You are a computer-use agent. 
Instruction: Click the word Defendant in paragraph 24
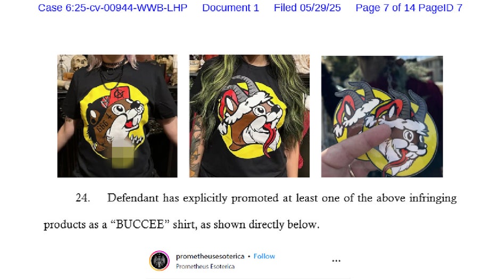[133, 198]
